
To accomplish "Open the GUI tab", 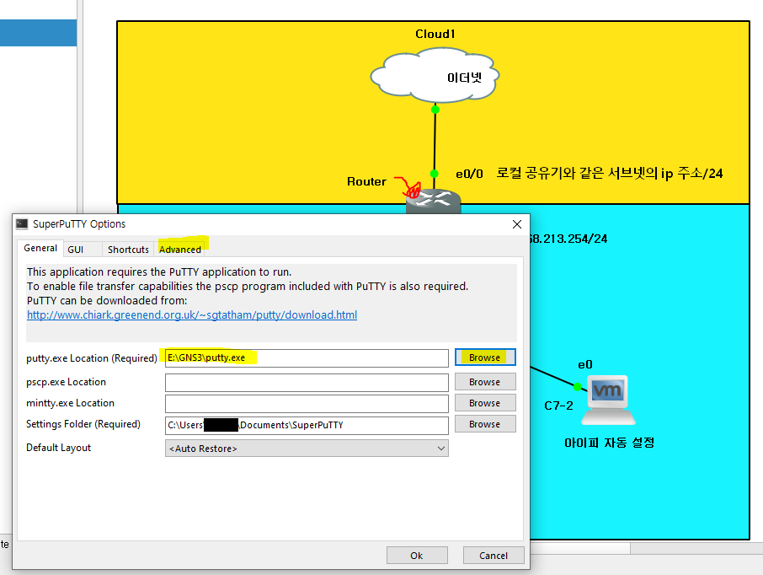I will (x=76, y=250).
